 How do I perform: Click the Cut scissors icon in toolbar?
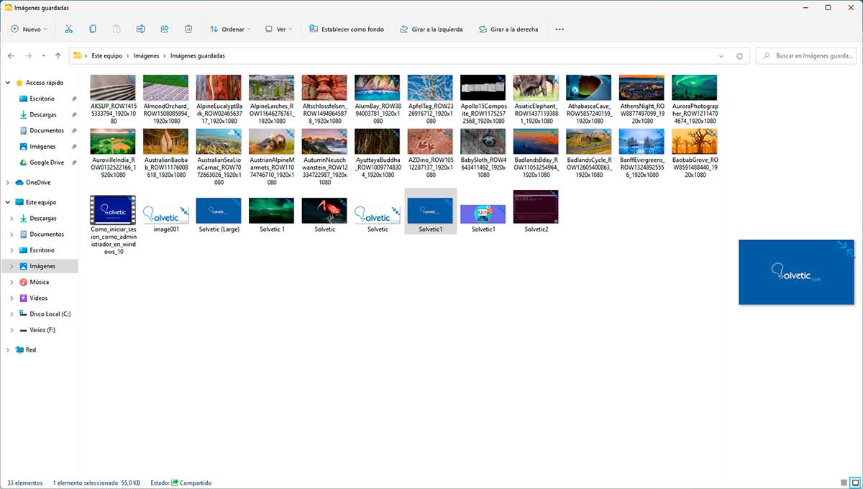[x=68, y=29]
